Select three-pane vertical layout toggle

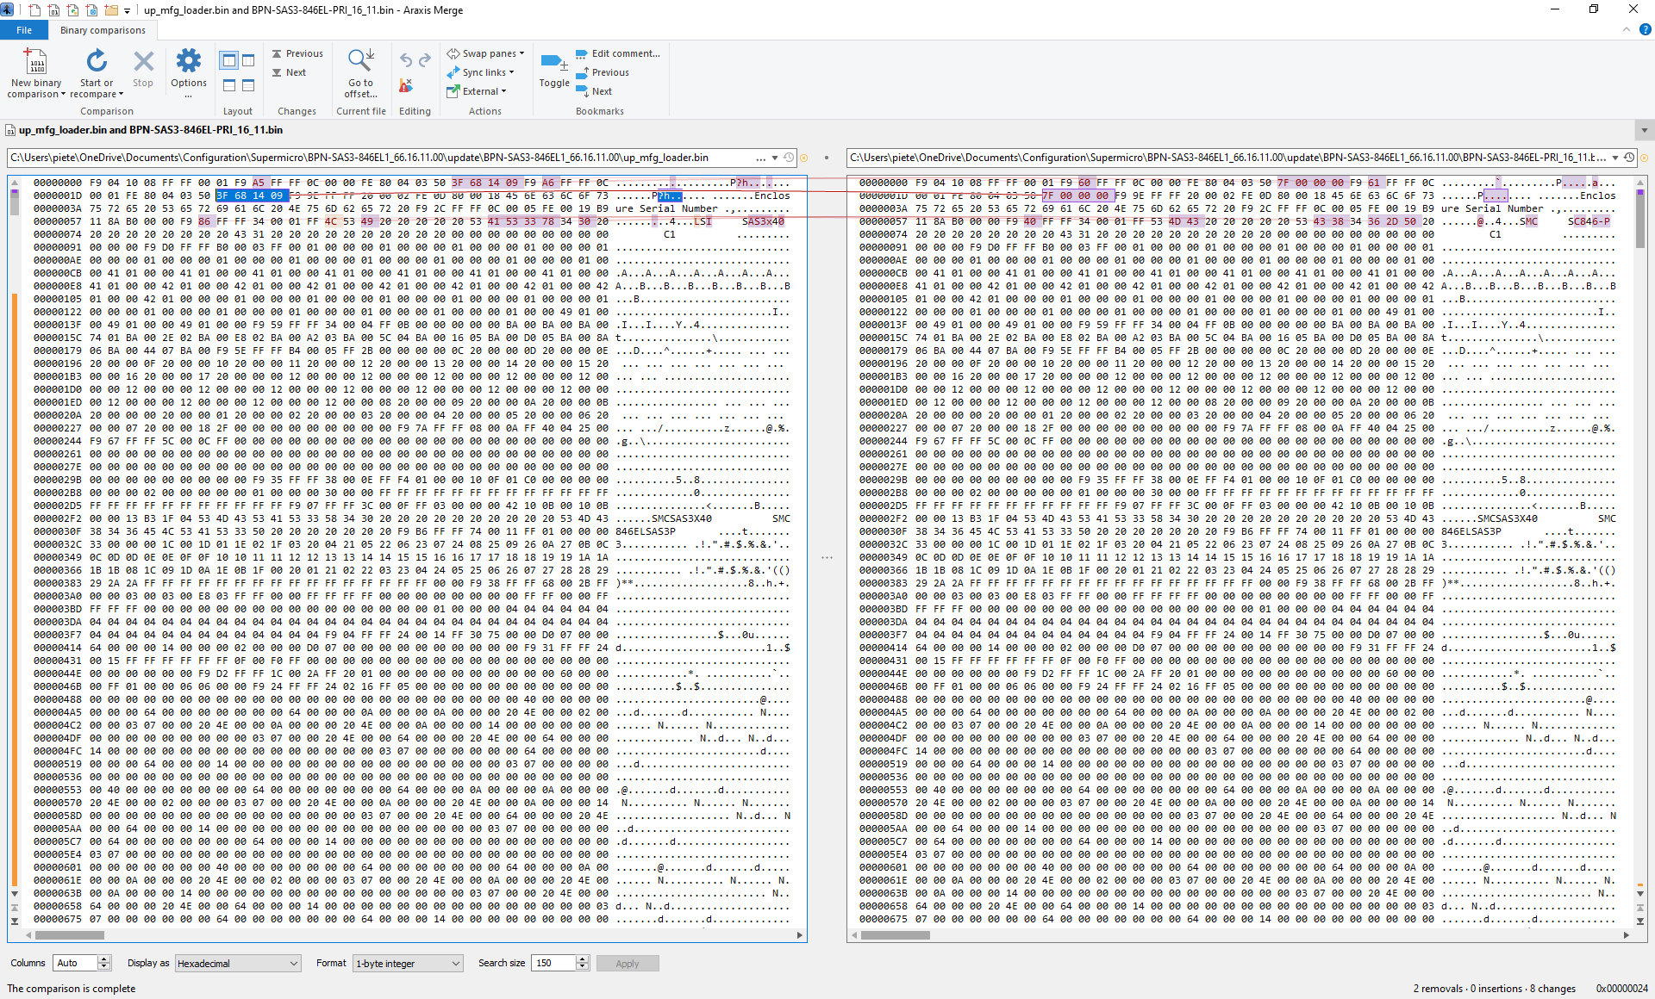(248, 60)
